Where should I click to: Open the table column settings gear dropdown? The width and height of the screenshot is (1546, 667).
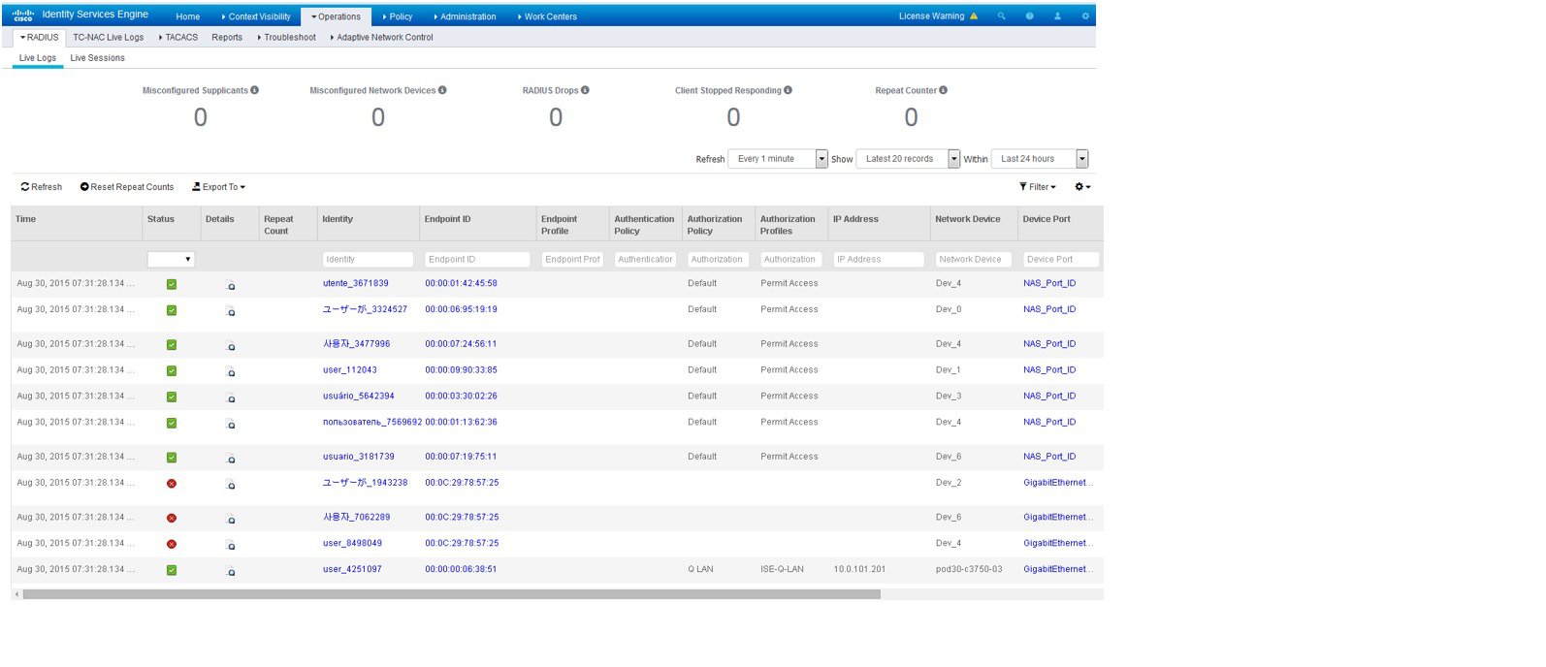[x=1082, y=187]
